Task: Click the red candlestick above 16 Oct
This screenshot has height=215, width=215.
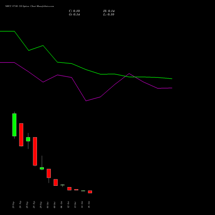Action: pos(90,192)
